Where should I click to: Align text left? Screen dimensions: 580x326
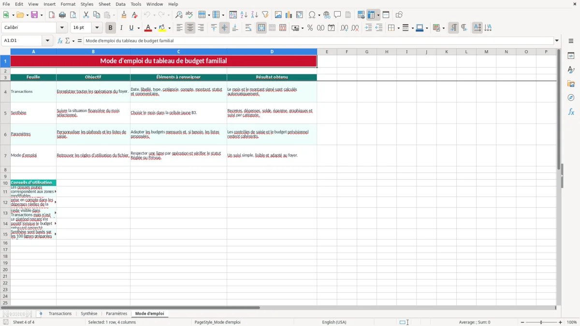pos(179,28)
